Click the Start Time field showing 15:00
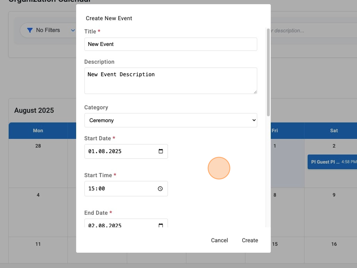 pos(121,189)
